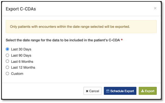Pick the Last 6 Months radio button
The height and width of the screenshot is (103, 165).
click(x=7, y=61)
